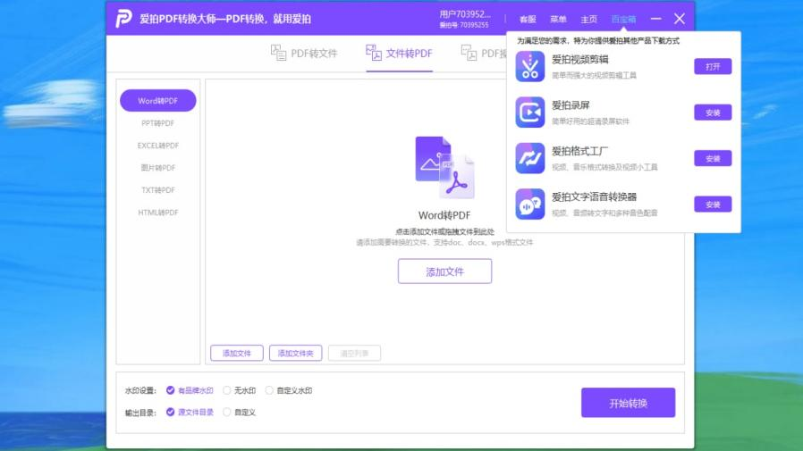This screenshot has height=451, width=803.
Task: Select 自定义水印 watermark option
Action: 288,390
